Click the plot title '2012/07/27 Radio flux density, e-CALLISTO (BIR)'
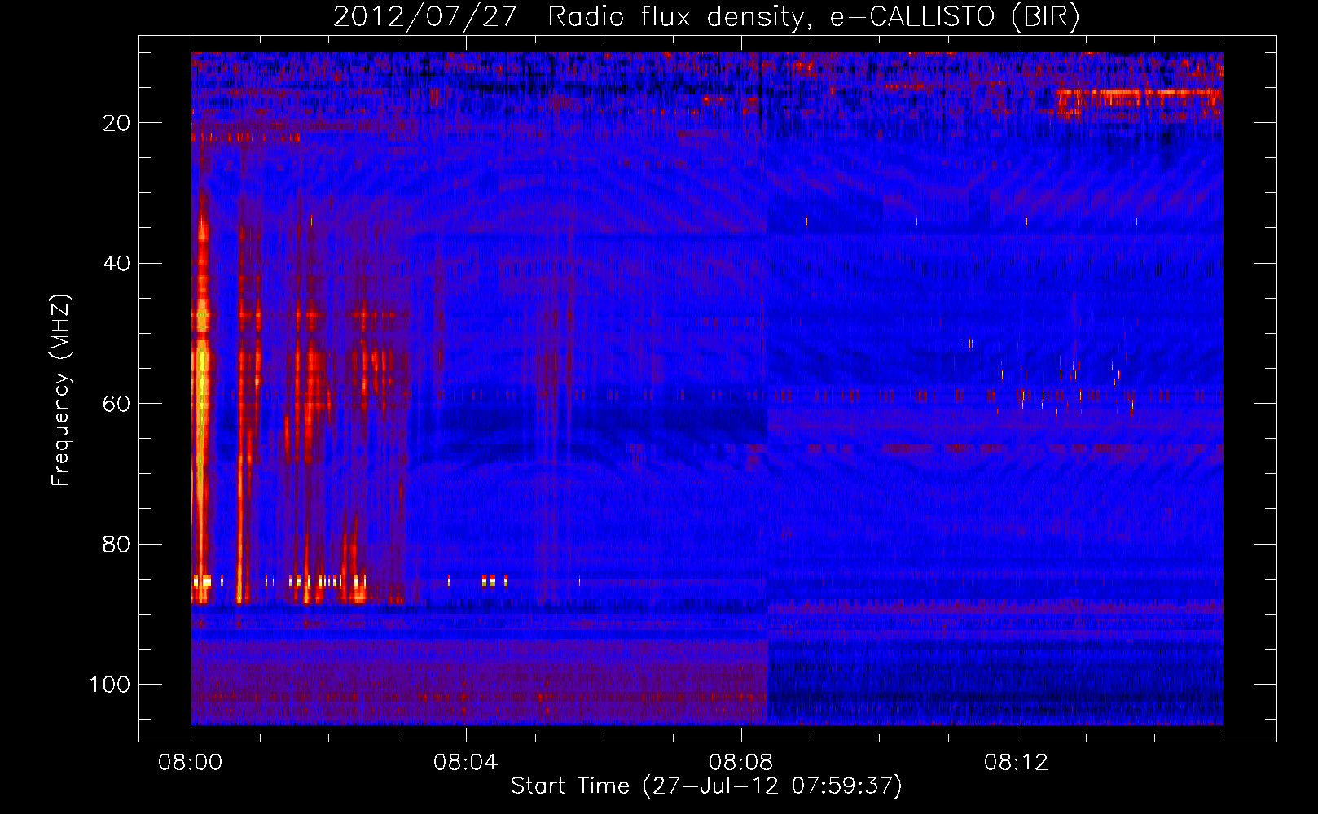This screenshot has width=1318, height=814. [706, 16]
